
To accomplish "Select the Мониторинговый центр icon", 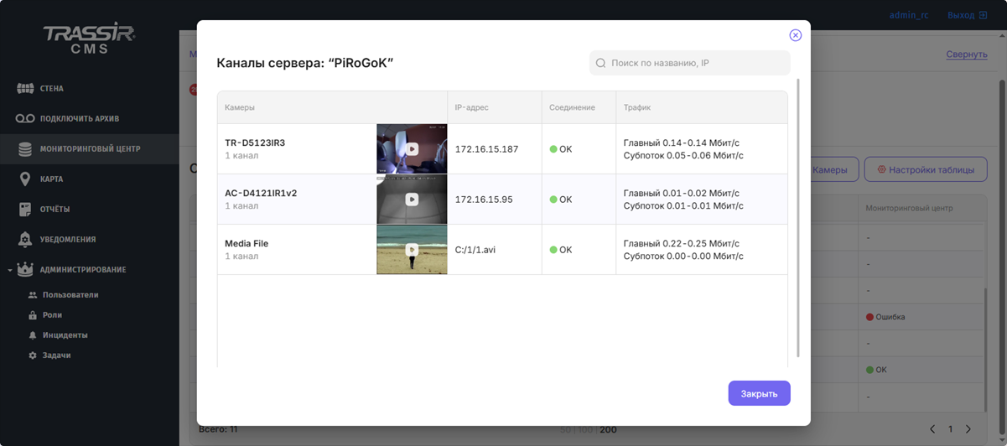I will [x=25, y=149].
